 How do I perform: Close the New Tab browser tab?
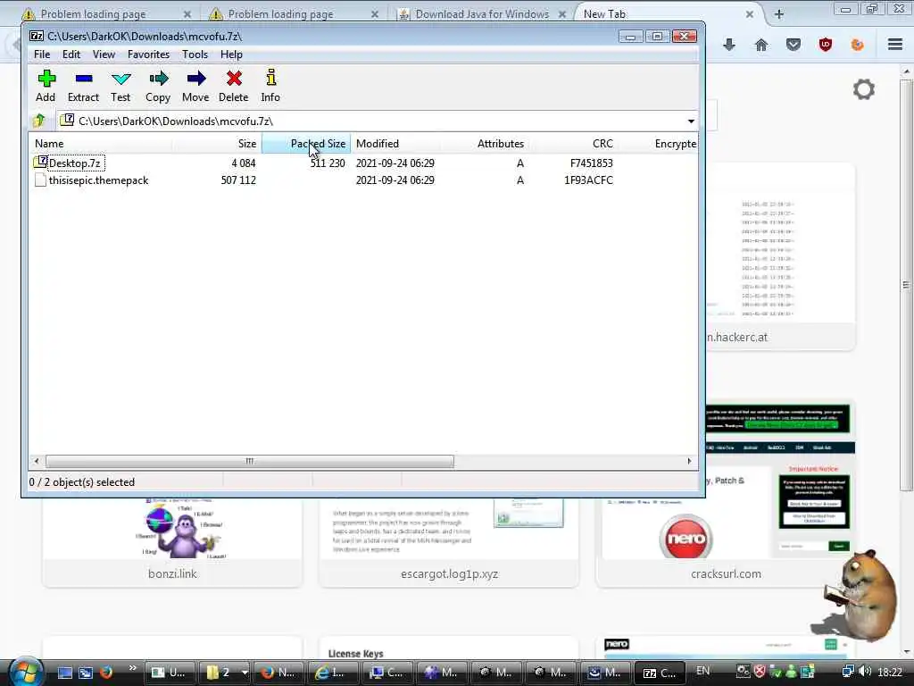pos(750,14)
